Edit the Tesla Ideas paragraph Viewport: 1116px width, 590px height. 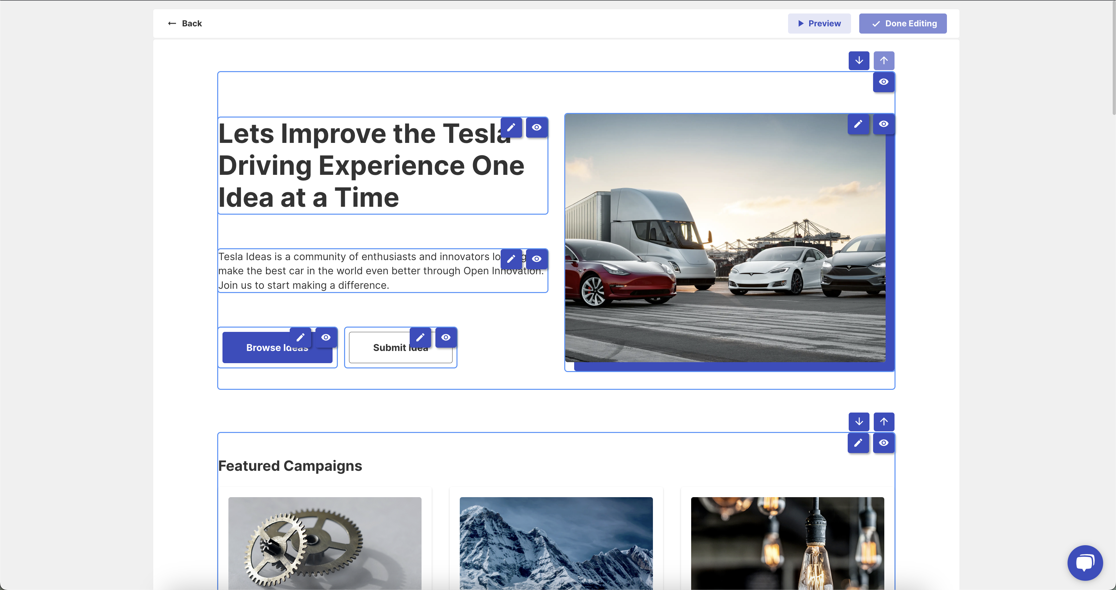pyautogui.click(x=511, y=258)
